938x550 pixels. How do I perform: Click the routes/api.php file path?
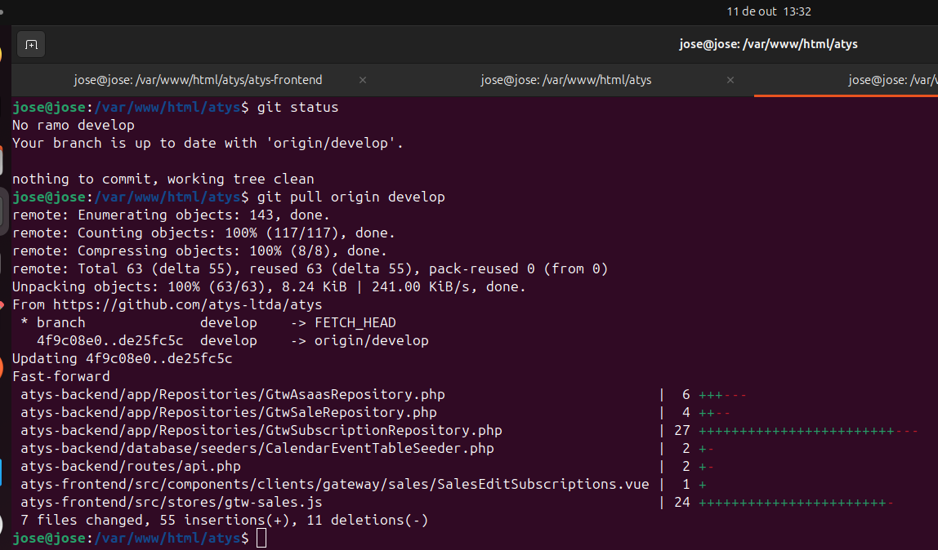tap(131, 466)
